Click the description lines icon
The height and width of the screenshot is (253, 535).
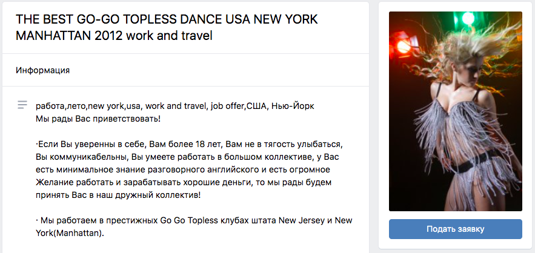pos(22,105)
